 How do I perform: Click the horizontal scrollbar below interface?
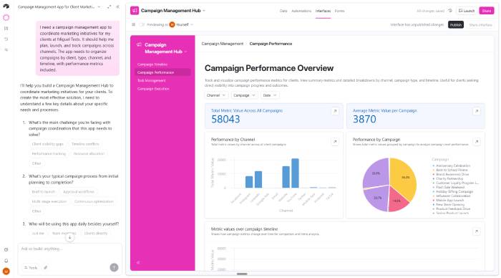242,274
